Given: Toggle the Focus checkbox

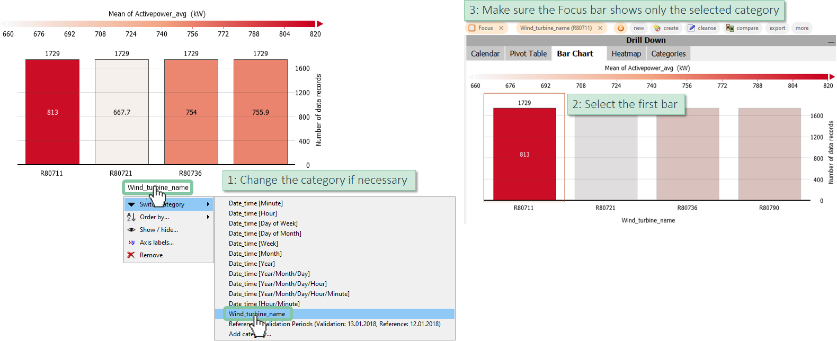Looking at the screenshot, I should pos(472,28).
